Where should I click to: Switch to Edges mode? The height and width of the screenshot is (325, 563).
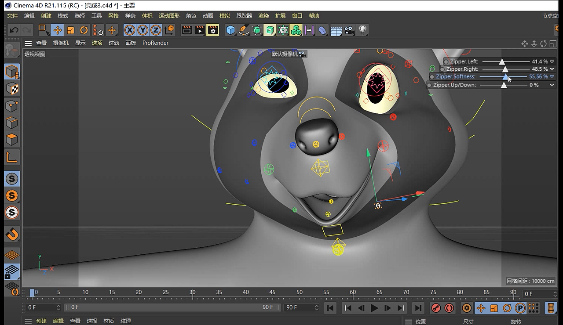[x=12, y=123]
